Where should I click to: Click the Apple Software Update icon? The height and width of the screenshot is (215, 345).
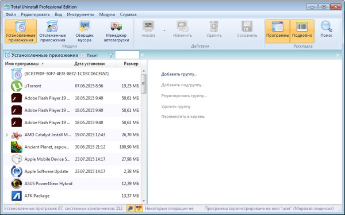tap(17, 171)
